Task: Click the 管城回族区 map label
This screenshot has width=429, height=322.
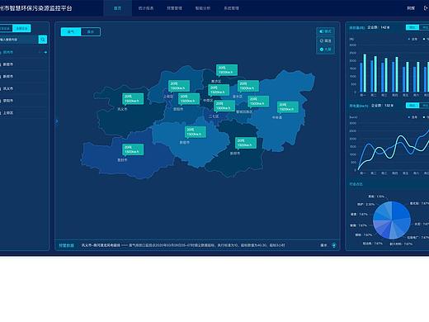Action: point(244,112)
